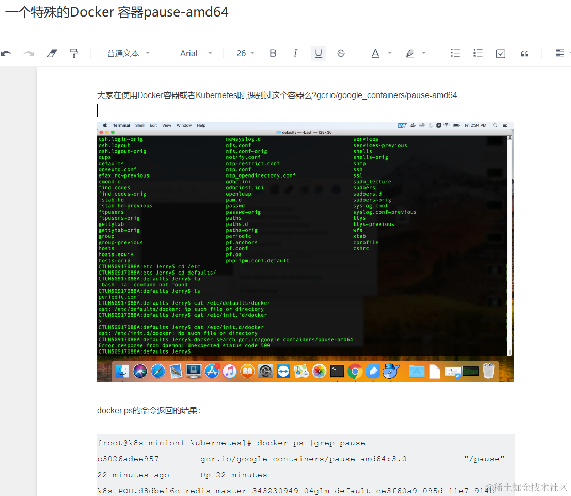Screen dimensions: 571x496
Task: Expand the highlight color picker arrow
Action: click(x=424, y=53)
